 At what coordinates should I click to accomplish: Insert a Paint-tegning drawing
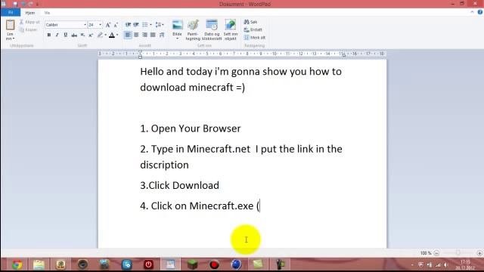tap(193, 30)
